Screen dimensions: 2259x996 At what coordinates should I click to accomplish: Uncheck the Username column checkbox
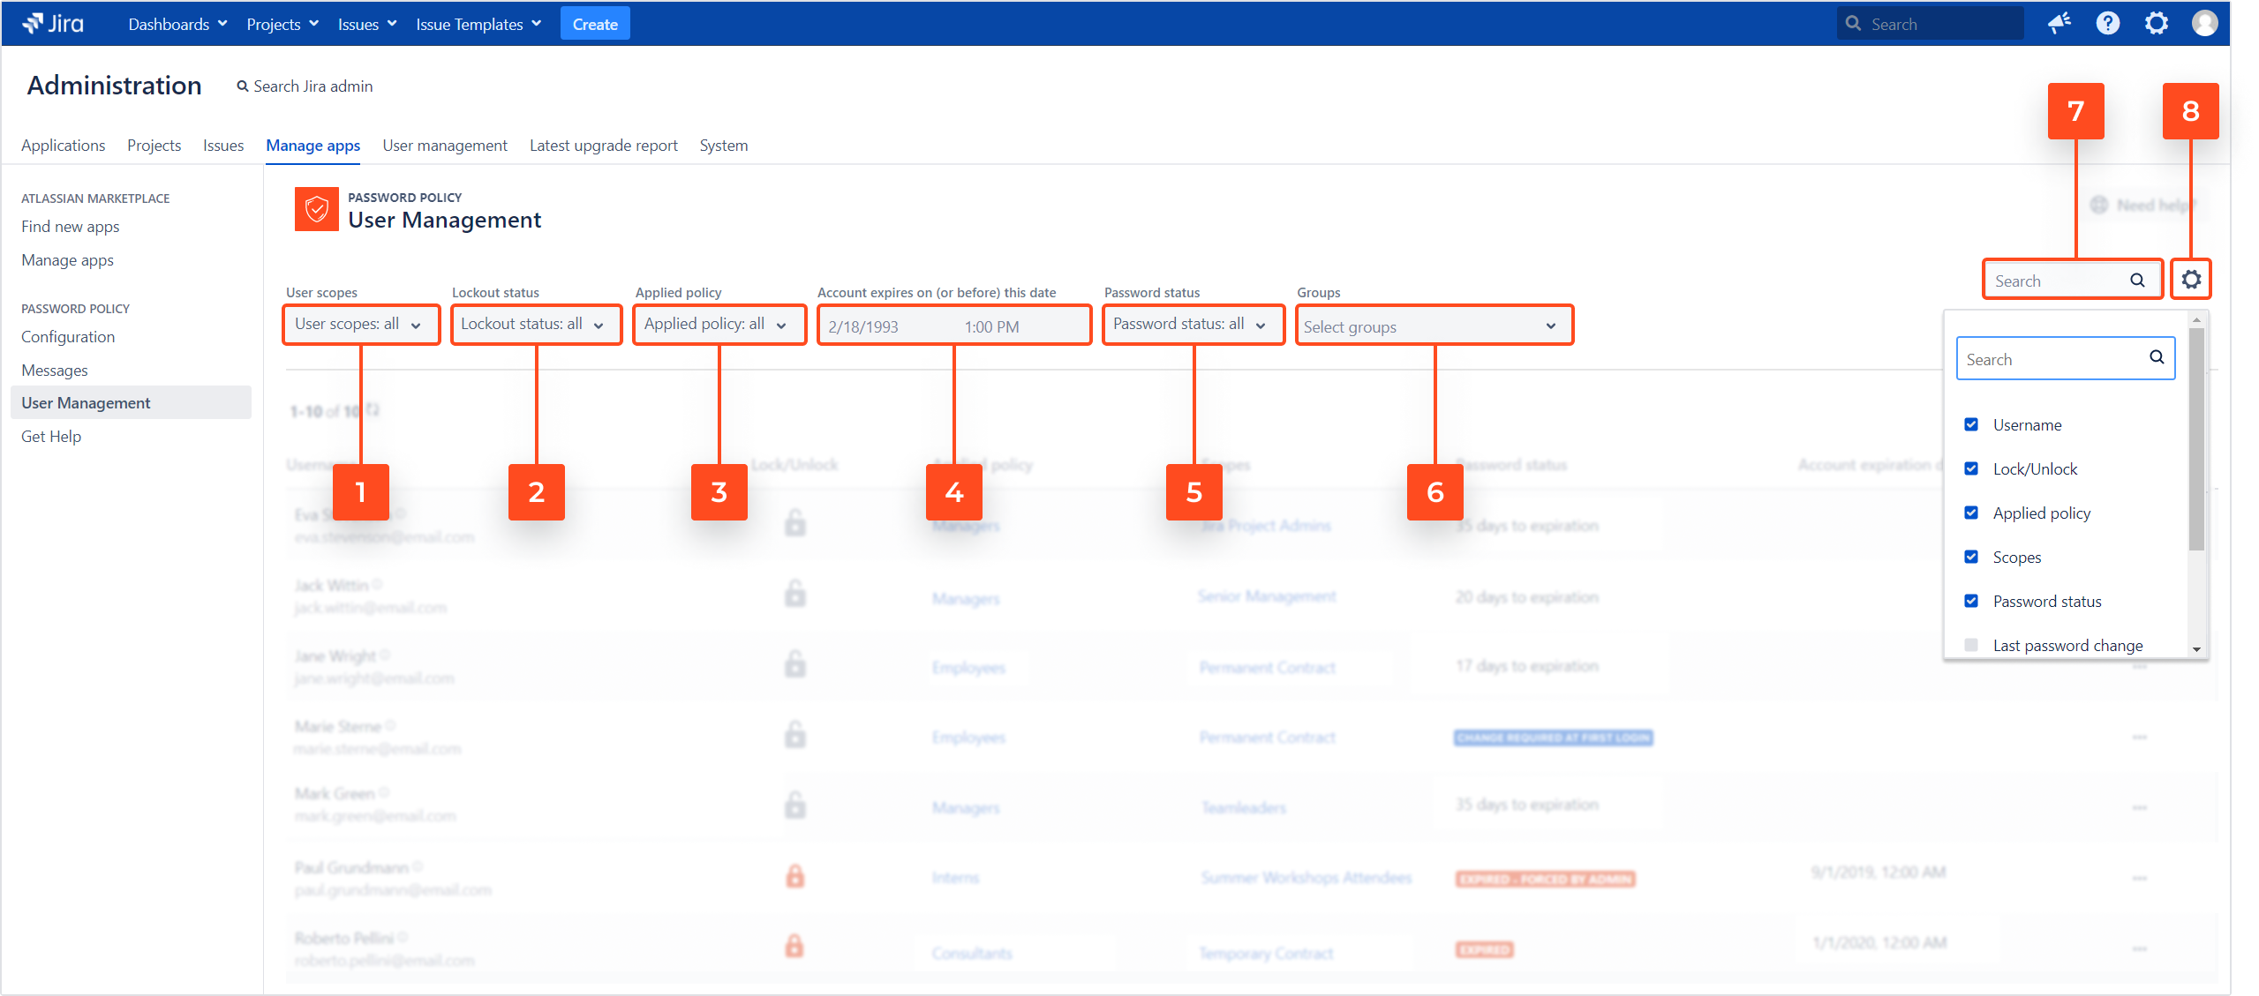tap(1971, 424)
